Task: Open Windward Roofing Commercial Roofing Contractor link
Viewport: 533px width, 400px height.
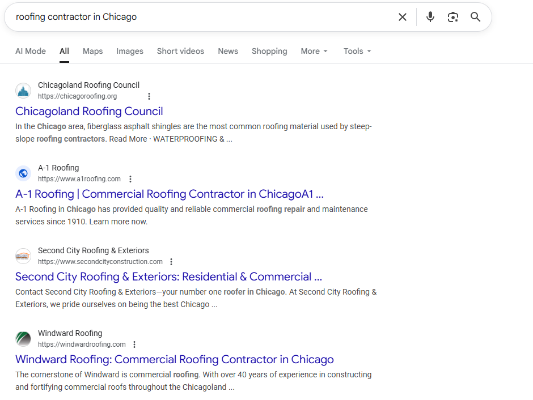Action: point(174,359)
